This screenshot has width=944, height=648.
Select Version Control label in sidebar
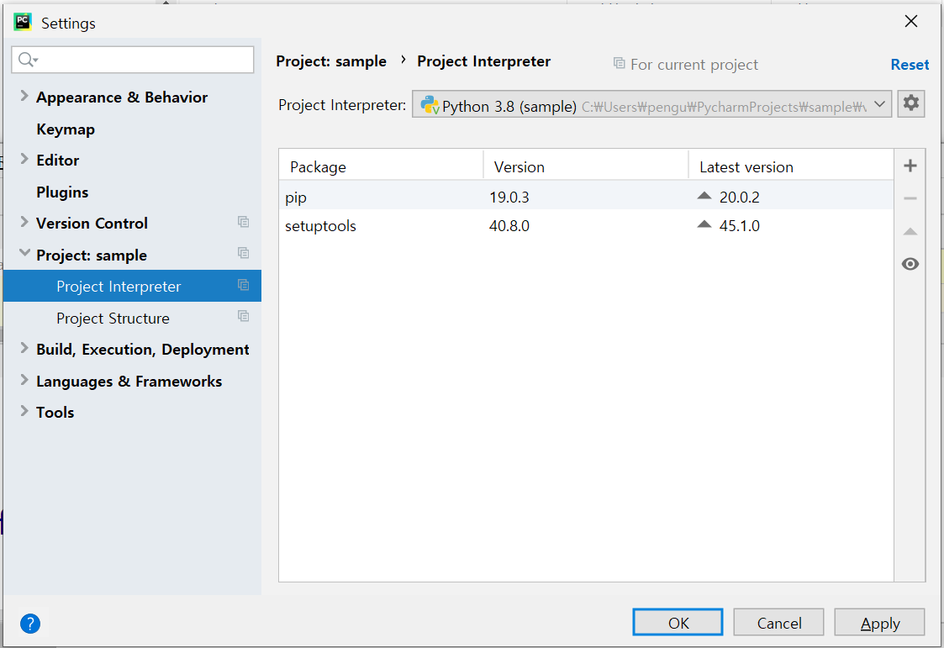(x=92, y=224)
